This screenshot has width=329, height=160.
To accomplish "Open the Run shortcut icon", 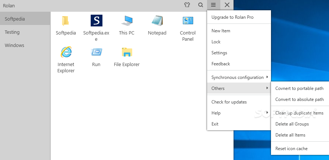I will 96,52.
